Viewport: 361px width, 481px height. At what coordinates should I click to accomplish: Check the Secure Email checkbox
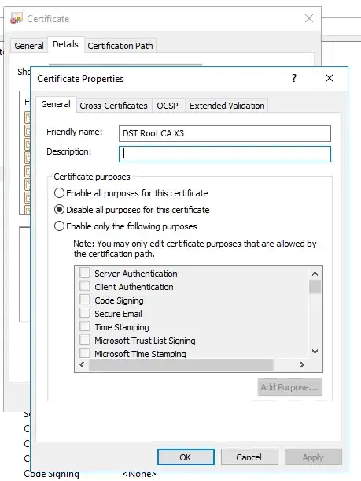coord(84,313)
